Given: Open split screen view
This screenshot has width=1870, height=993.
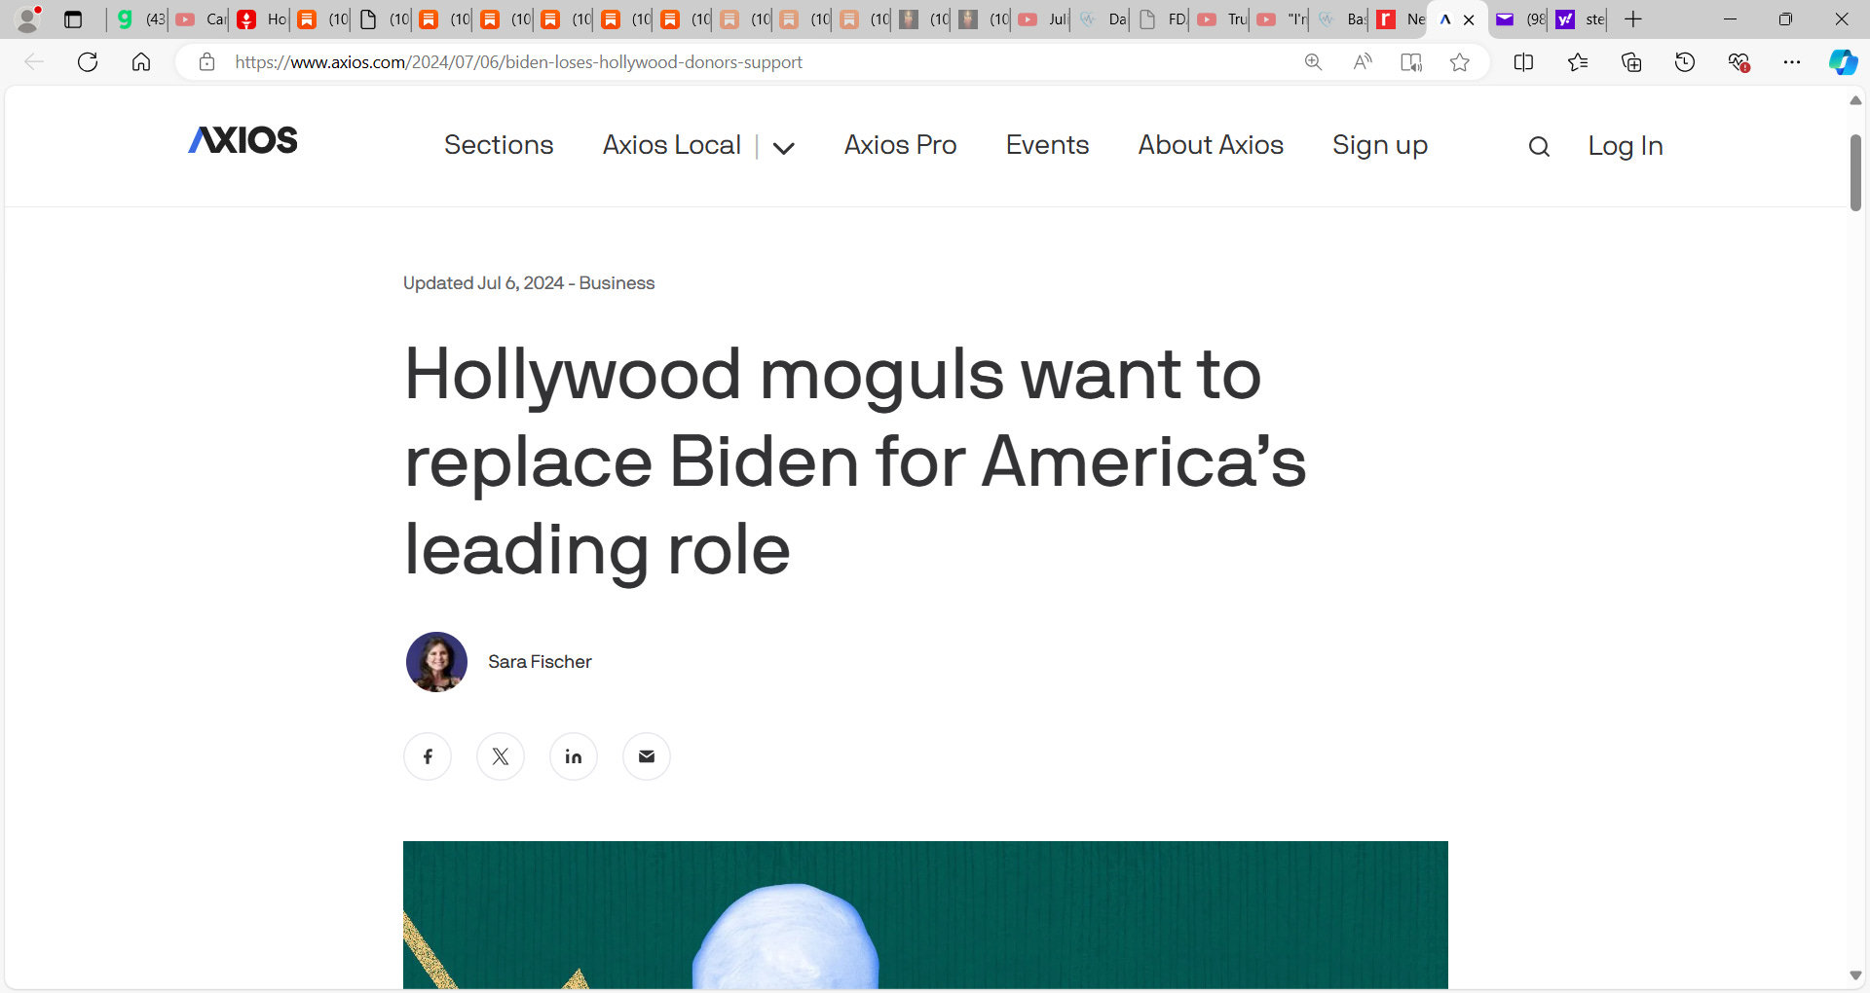Looking at the screenshot, I should pyautogui.click(x=1524, y=62).
